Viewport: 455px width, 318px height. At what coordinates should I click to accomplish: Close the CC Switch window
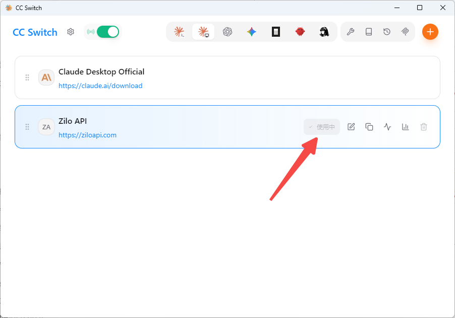point(443,8)
